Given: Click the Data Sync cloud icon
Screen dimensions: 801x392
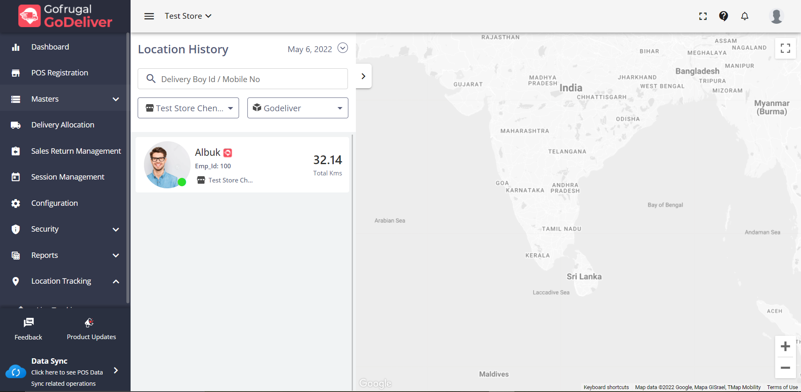Looking at the screenshot, I should click(16, 372).
